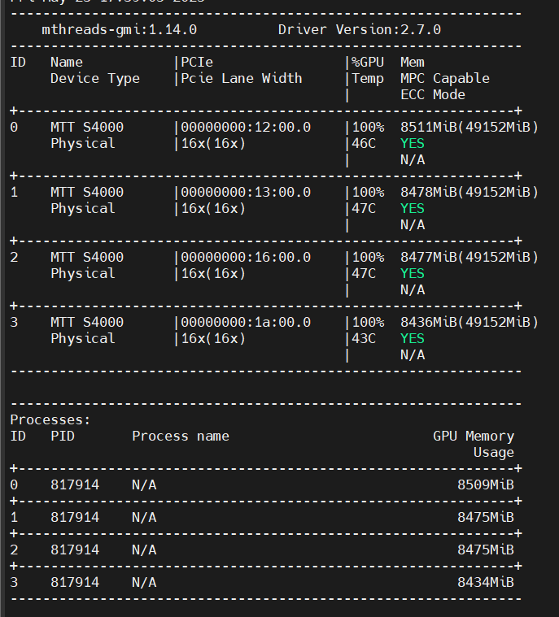Screen dimensions: 559x617
Task: Click the green YES for GPU 3
Action: pyautogui.click(x=413, y=339)
